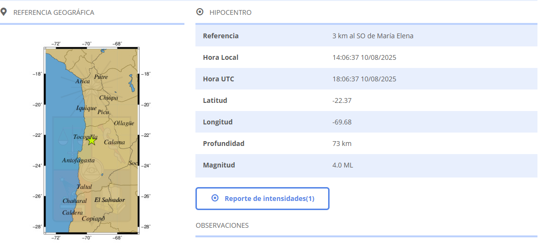Select UTC time value 18:06:37 10/08/2025
548x245 pixels.
pyautogui.click(x=365, y=79)
